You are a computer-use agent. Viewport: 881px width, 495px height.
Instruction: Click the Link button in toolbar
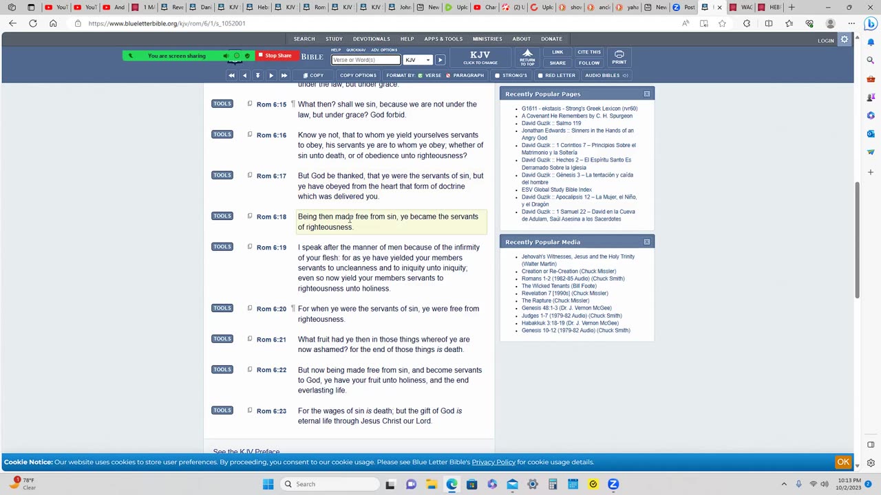click(558, 52)
